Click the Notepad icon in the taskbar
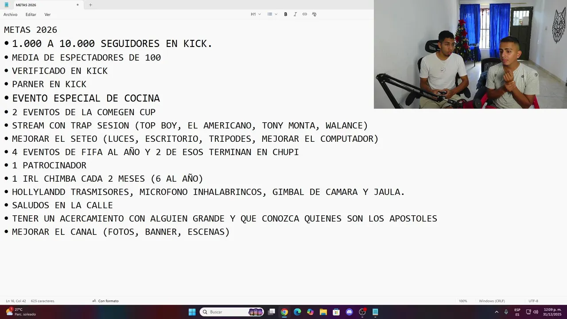The width and height of the screenshot is (567, 319). [375, 312]
